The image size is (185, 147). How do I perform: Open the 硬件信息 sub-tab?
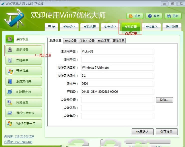(x=119, y=41)
